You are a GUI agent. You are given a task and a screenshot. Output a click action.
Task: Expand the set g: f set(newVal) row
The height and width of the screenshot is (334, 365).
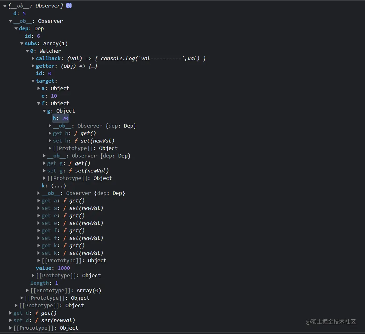click(x=44, y=171)
